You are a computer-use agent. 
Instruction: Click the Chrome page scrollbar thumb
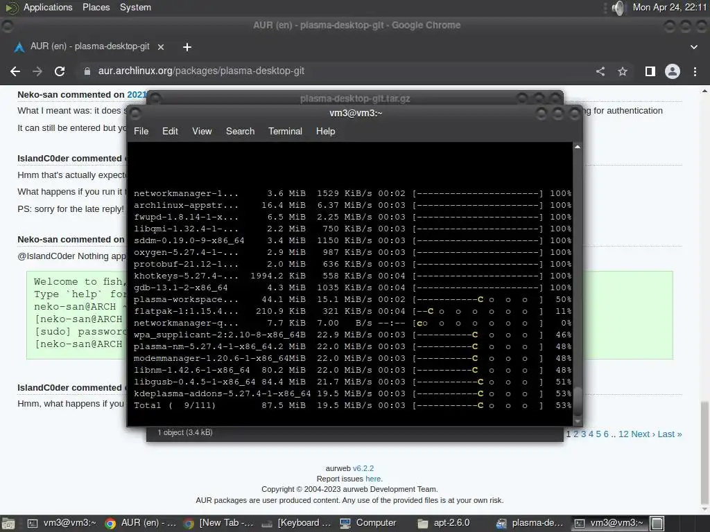click(704, 452)
